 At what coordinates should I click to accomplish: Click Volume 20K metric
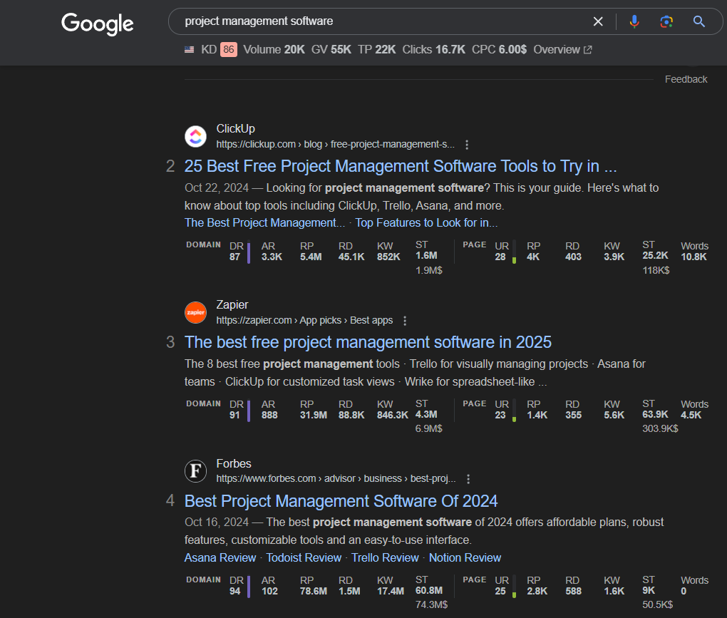[x=274, y=50]
